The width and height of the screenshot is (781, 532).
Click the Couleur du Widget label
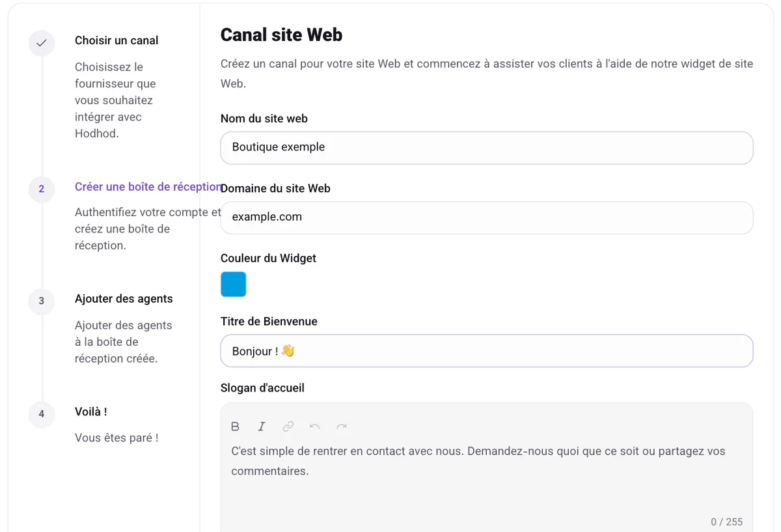coord(268,259)
